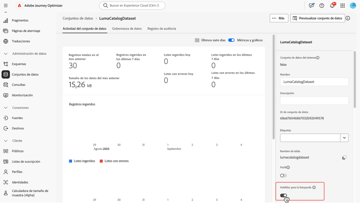The width and height of the screenshot is (360, 203).
Task: Click info icon for Conjunto de datos del sistema
Action: pyautogui.click(x=318, y=58)
